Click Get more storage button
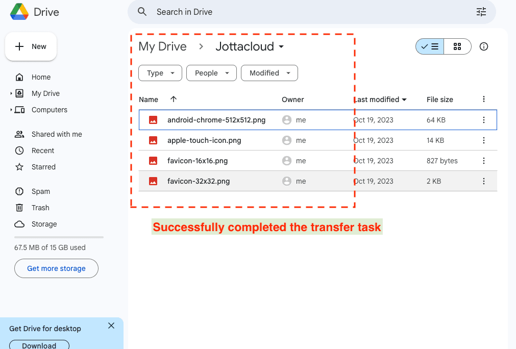The image size is (516, 349). [x=56, y=268]
